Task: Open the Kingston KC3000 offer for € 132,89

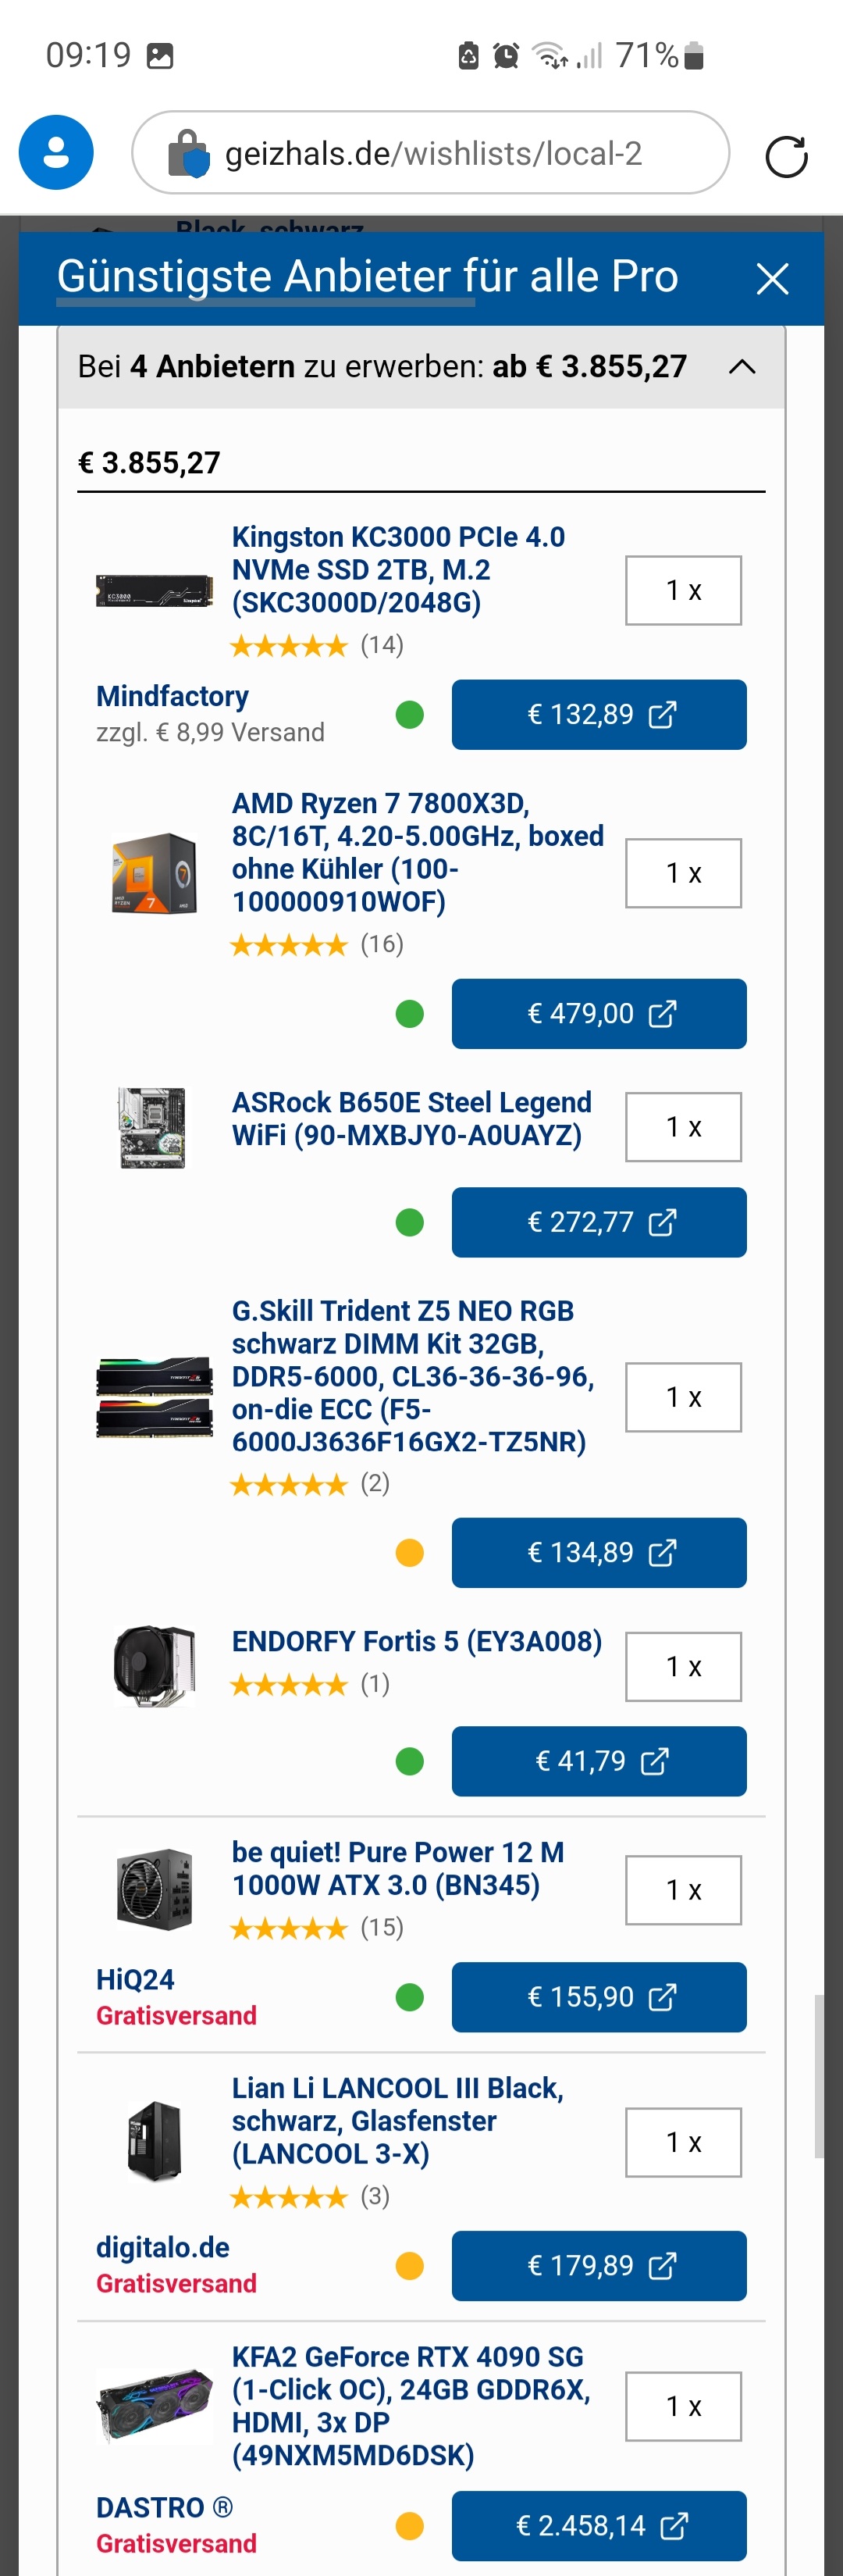Action: [598, 715]
